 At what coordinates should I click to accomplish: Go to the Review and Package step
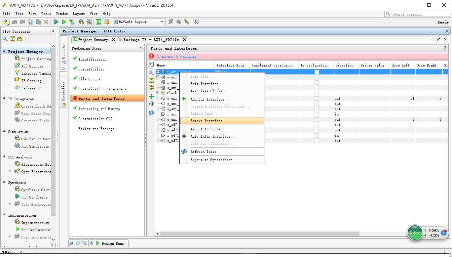[96, 129]
